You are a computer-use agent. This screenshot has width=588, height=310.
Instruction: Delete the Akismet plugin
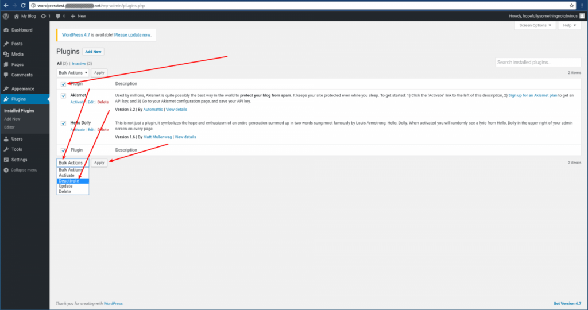click(x=103, y=102)
